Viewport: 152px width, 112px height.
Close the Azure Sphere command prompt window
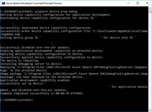[147, 3]
